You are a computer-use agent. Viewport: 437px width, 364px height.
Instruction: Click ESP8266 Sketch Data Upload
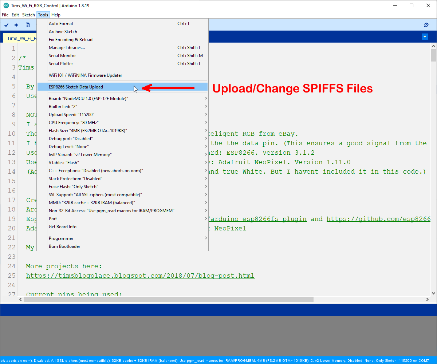[122, 87]
